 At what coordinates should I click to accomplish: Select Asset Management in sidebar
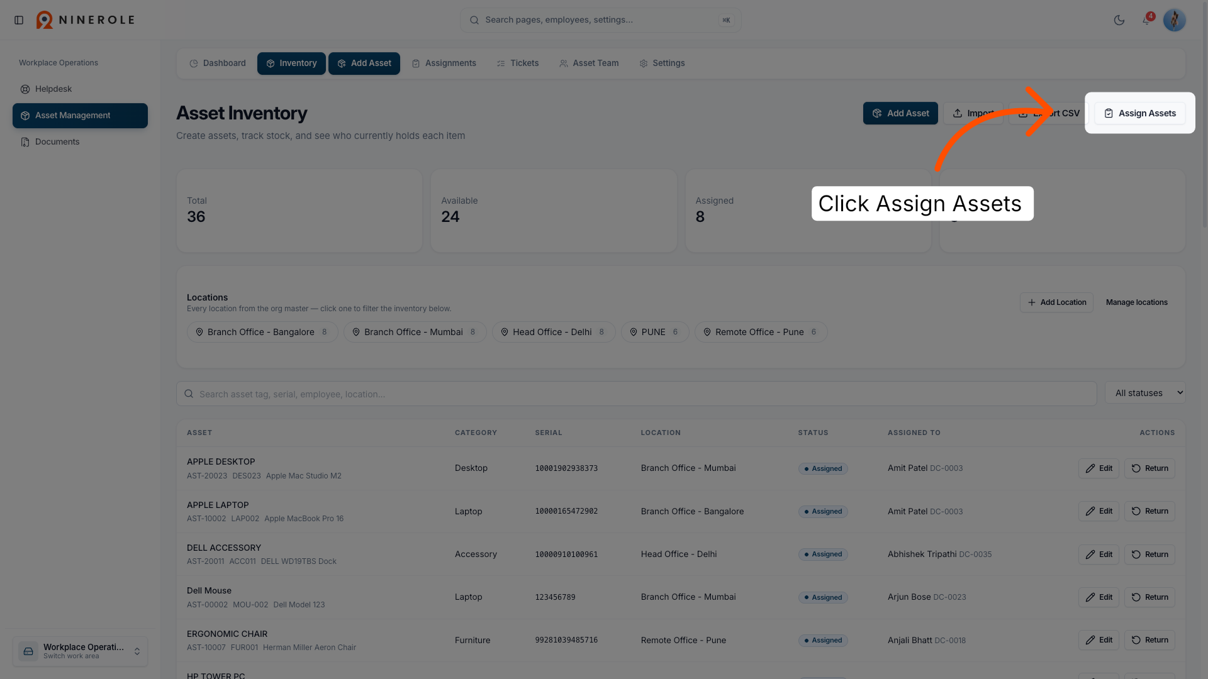click(80, 116)
